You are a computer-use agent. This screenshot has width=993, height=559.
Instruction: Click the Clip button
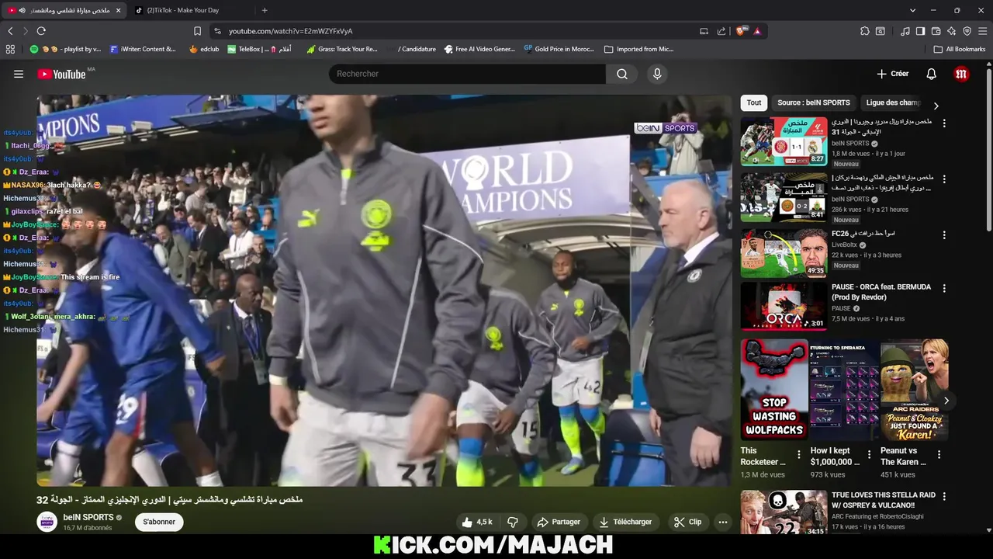687,522
